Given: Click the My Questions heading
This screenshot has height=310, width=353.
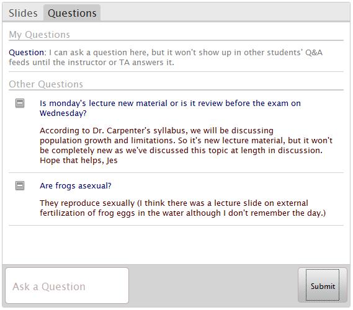Looking at the screenshot, I should point(40,35).
